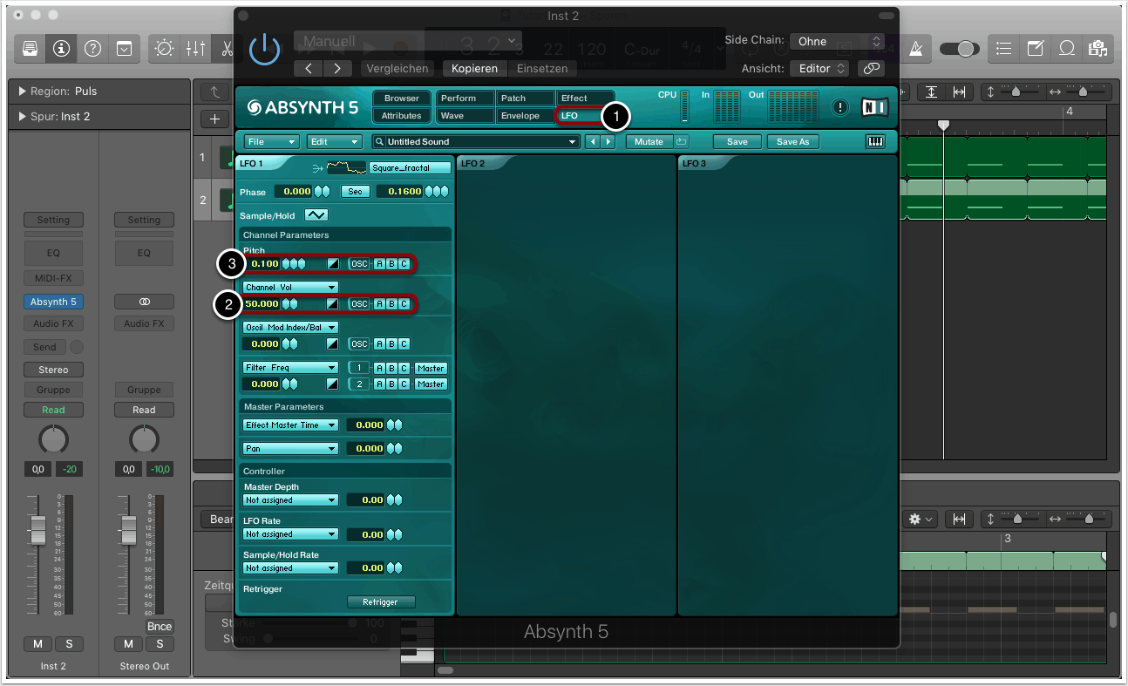The height and width of the screenshot is (686, 1128).
Task: Select the Sample/Hold waveform icon
Action: 316,215
